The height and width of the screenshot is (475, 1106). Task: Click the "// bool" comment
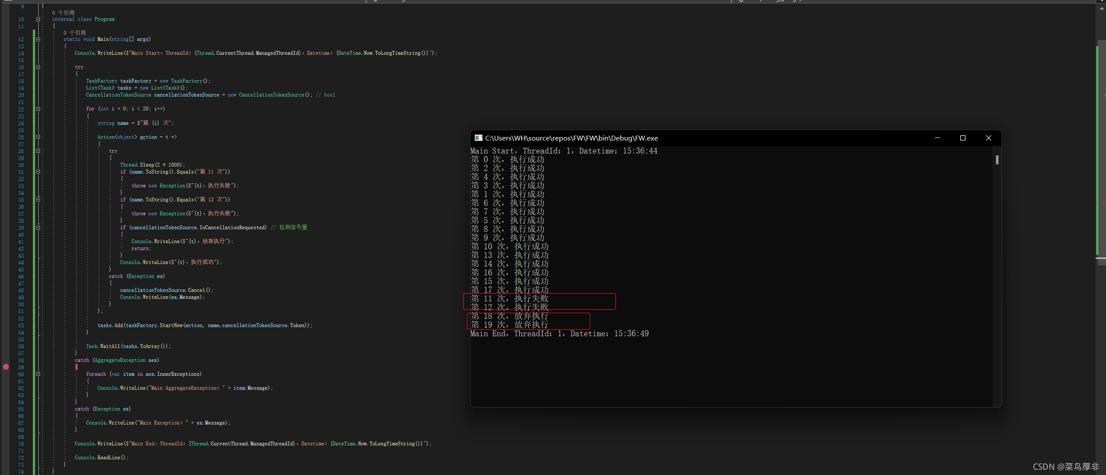tap(325, 95)
